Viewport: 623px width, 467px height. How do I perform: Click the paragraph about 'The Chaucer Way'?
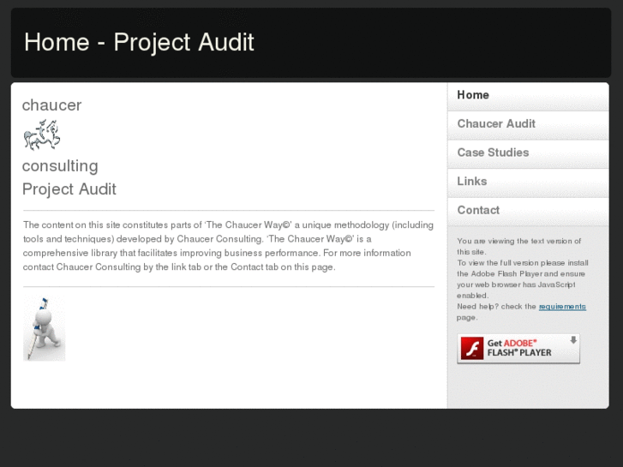coord(228,246)
